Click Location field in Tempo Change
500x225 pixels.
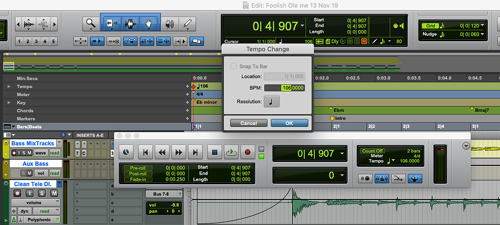click(285, 77)
